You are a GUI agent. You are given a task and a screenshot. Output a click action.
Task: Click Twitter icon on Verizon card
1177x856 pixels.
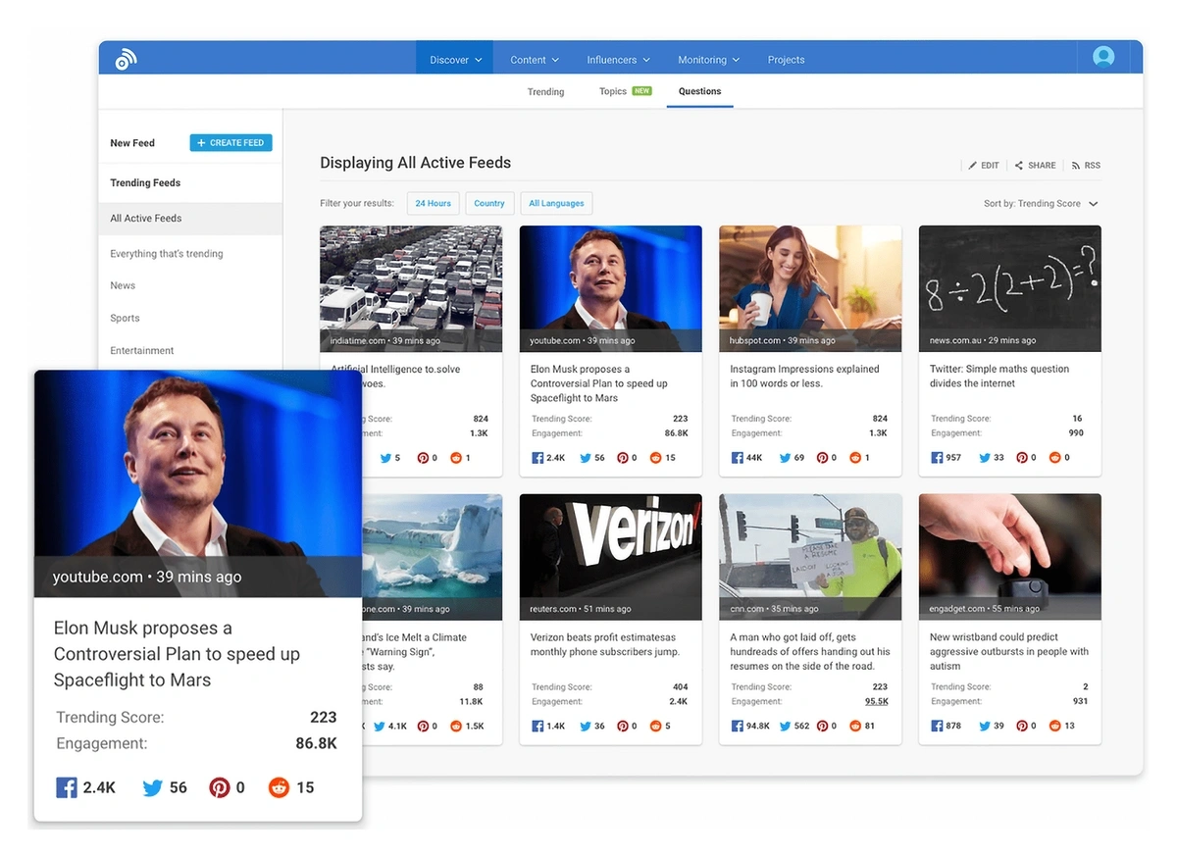tap(586, 727)
